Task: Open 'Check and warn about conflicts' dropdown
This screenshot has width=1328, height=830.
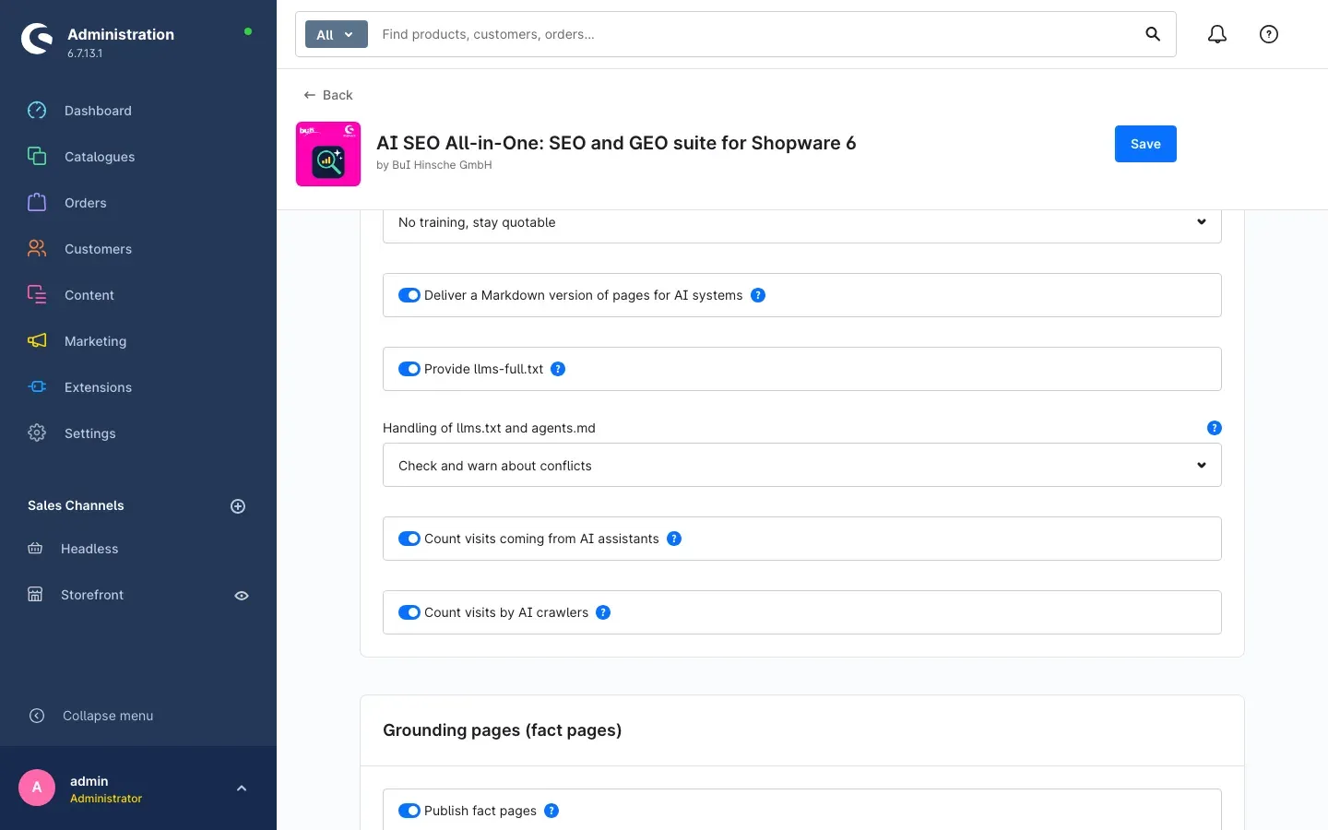Action: point(802,465)
